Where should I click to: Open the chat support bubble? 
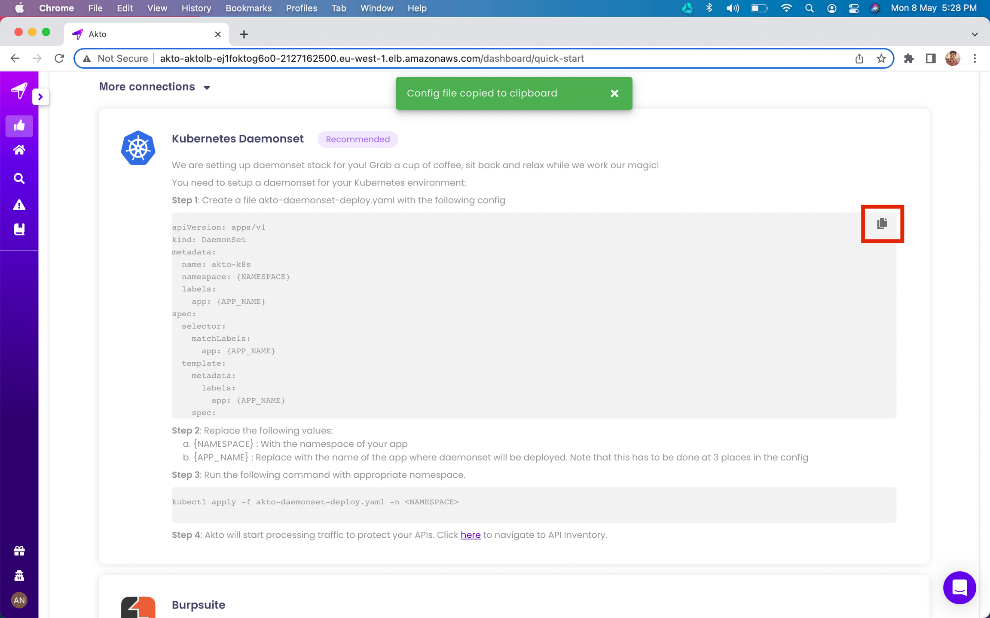(x=959, y=587)
